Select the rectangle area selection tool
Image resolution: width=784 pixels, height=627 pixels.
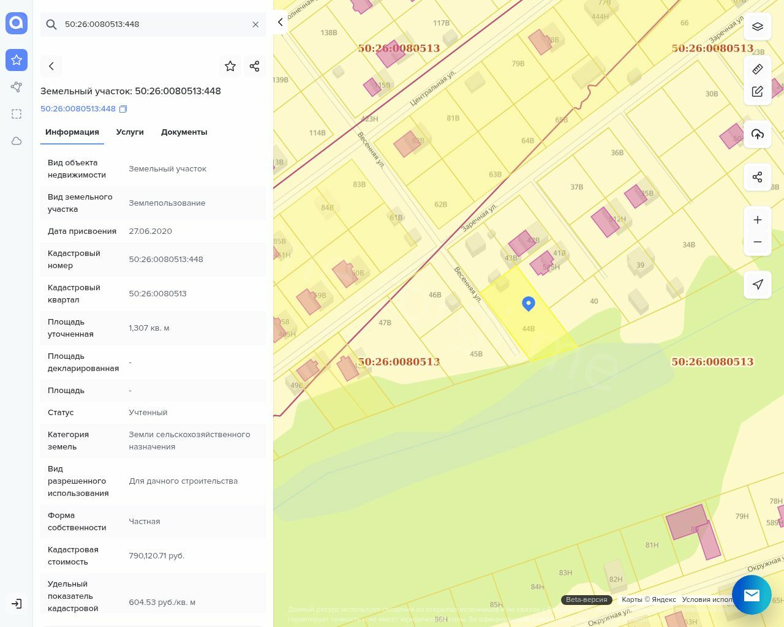tap(17, 114)
